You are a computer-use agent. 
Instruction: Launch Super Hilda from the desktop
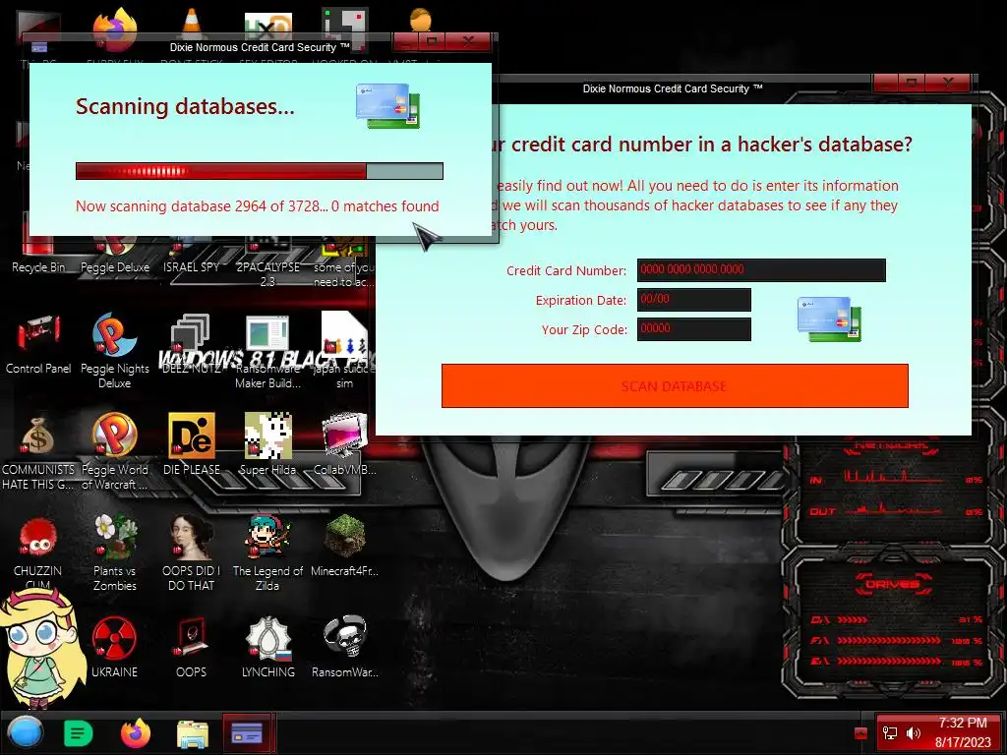[267, 444]
